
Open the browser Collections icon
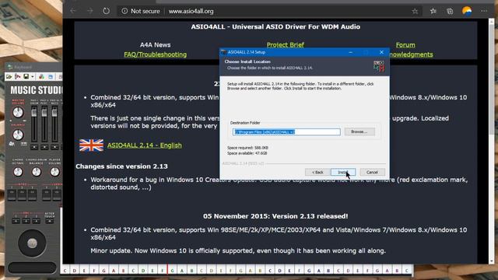pyautogui.click(x=450, y=11)
